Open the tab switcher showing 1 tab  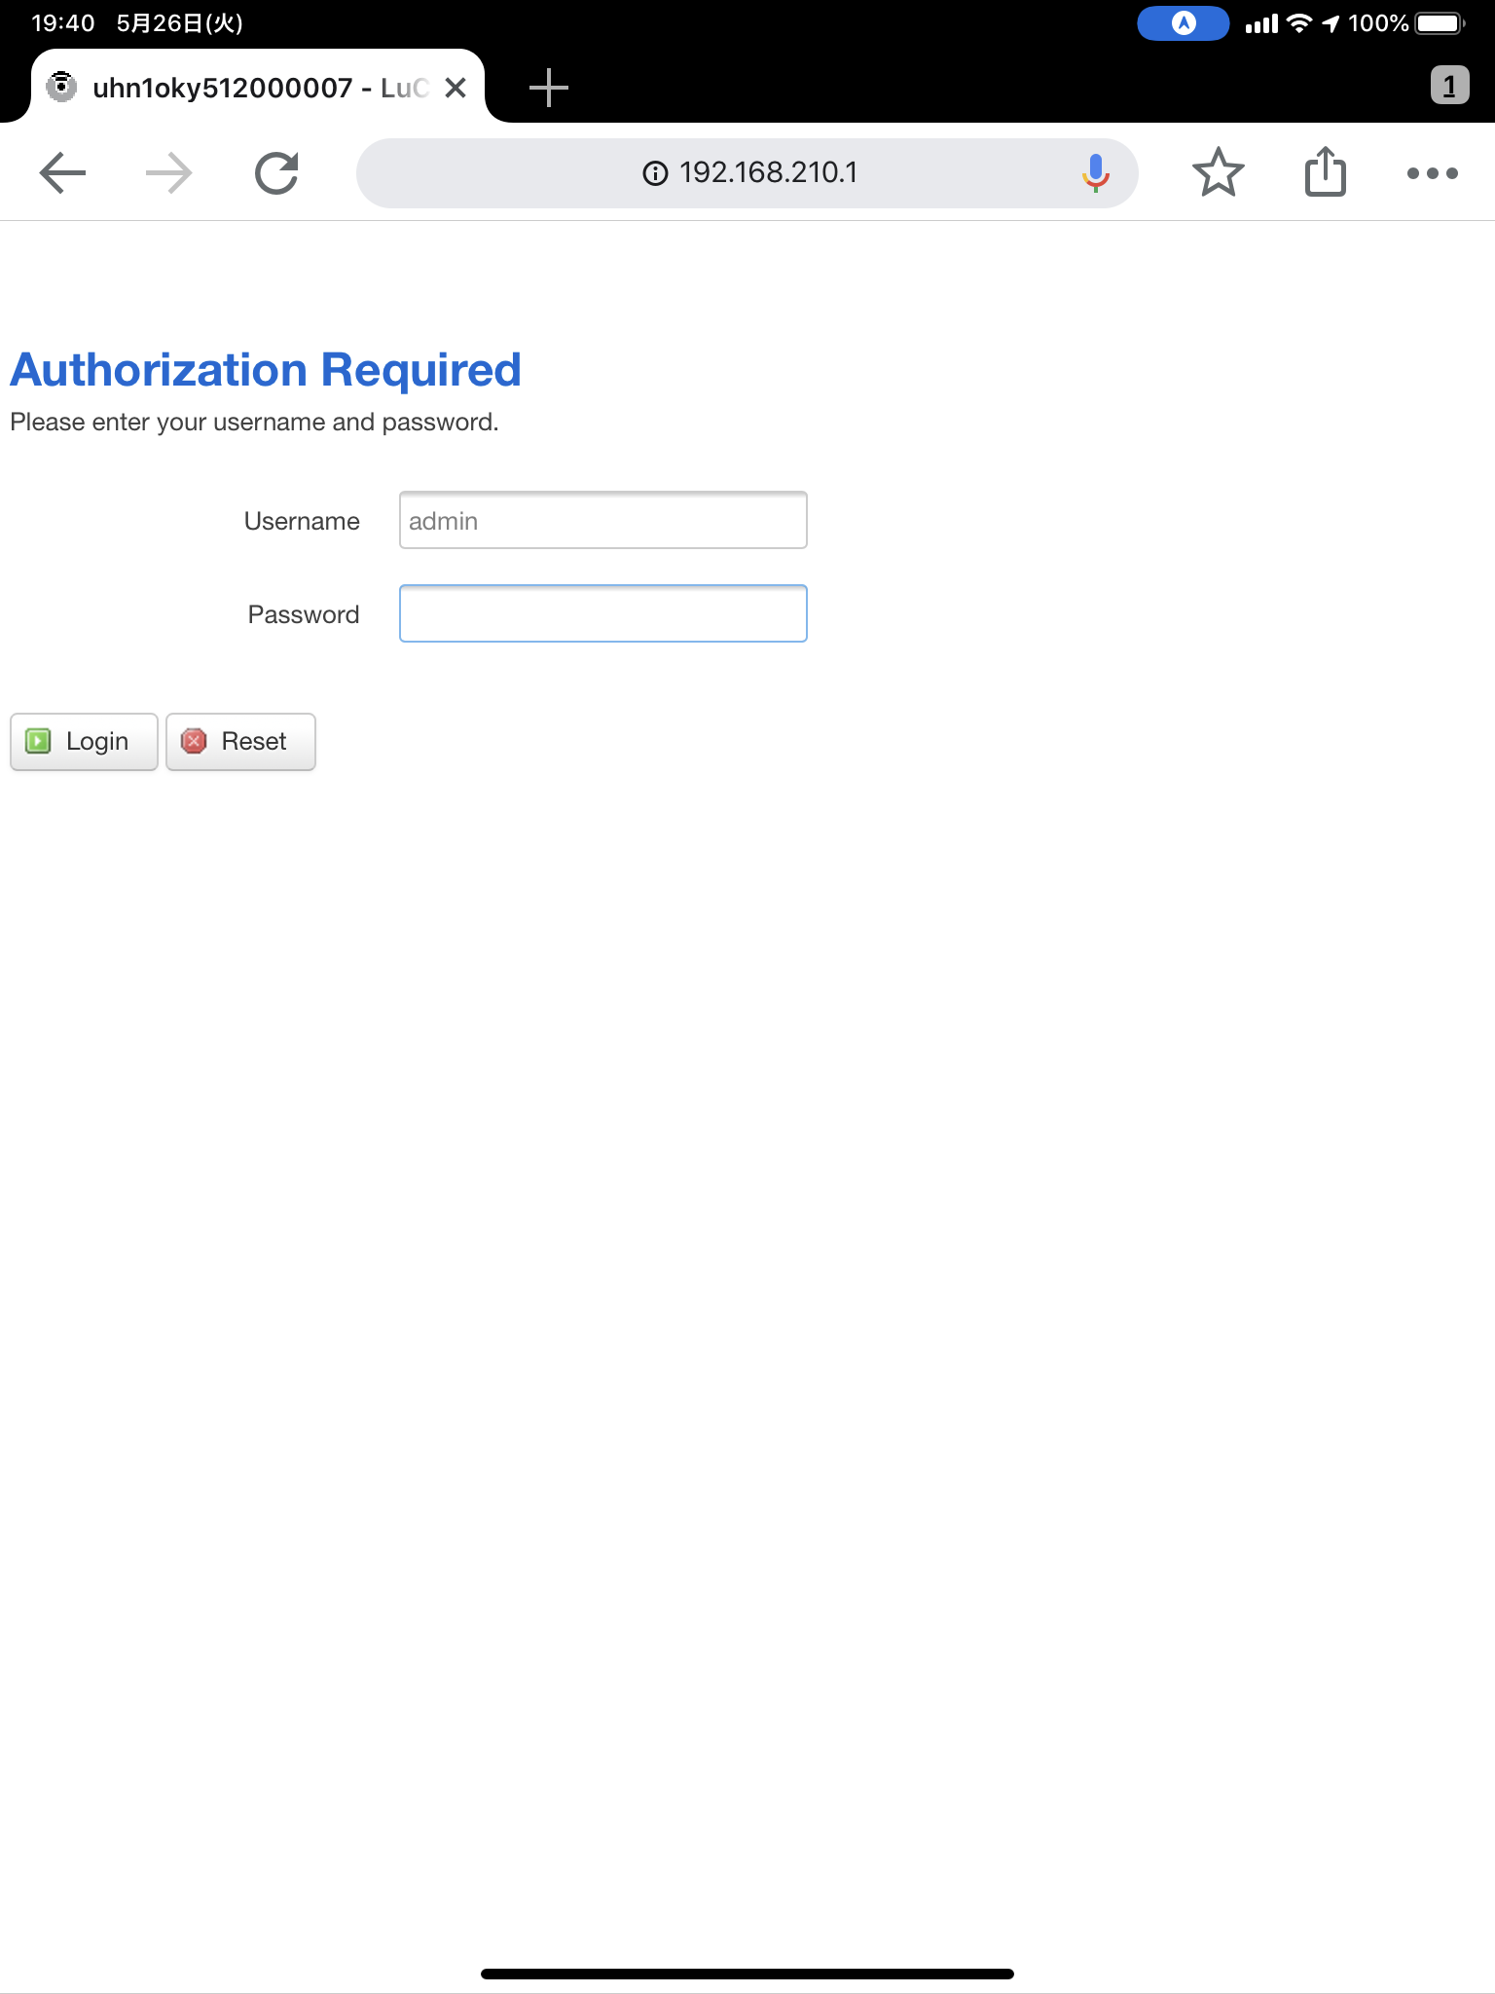pos(1449,86)
